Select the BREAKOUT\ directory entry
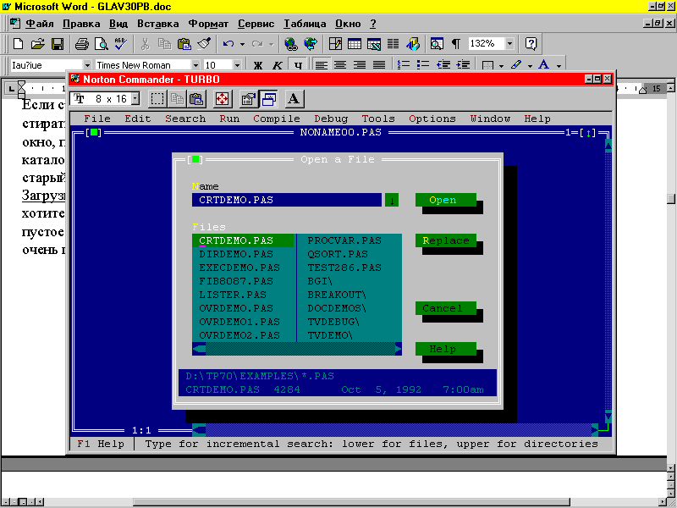 pyautogui.click(x=337, y=295)
